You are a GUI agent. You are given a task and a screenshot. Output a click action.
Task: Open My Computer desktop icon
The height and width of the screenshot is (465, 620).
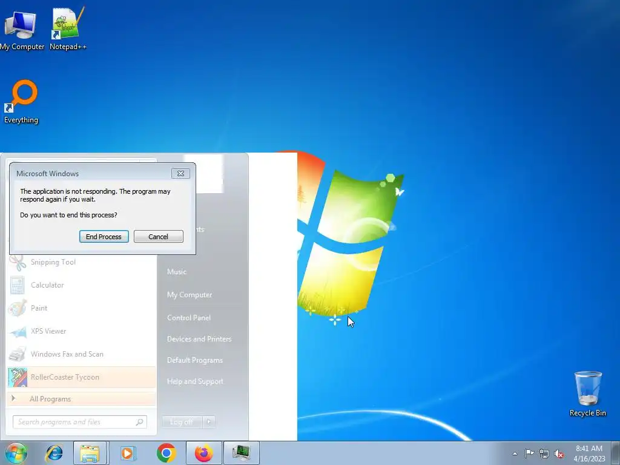22,31
